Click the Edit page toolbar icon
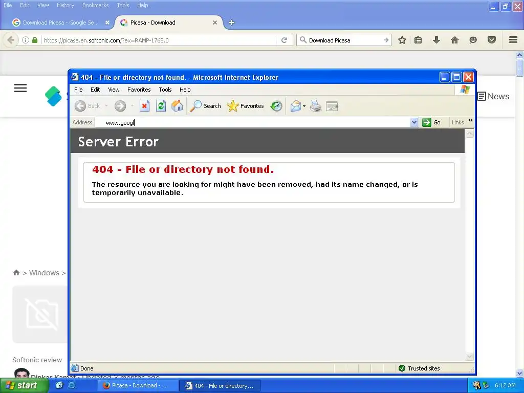This screenshot has height=393, width=524. [332, 106]
